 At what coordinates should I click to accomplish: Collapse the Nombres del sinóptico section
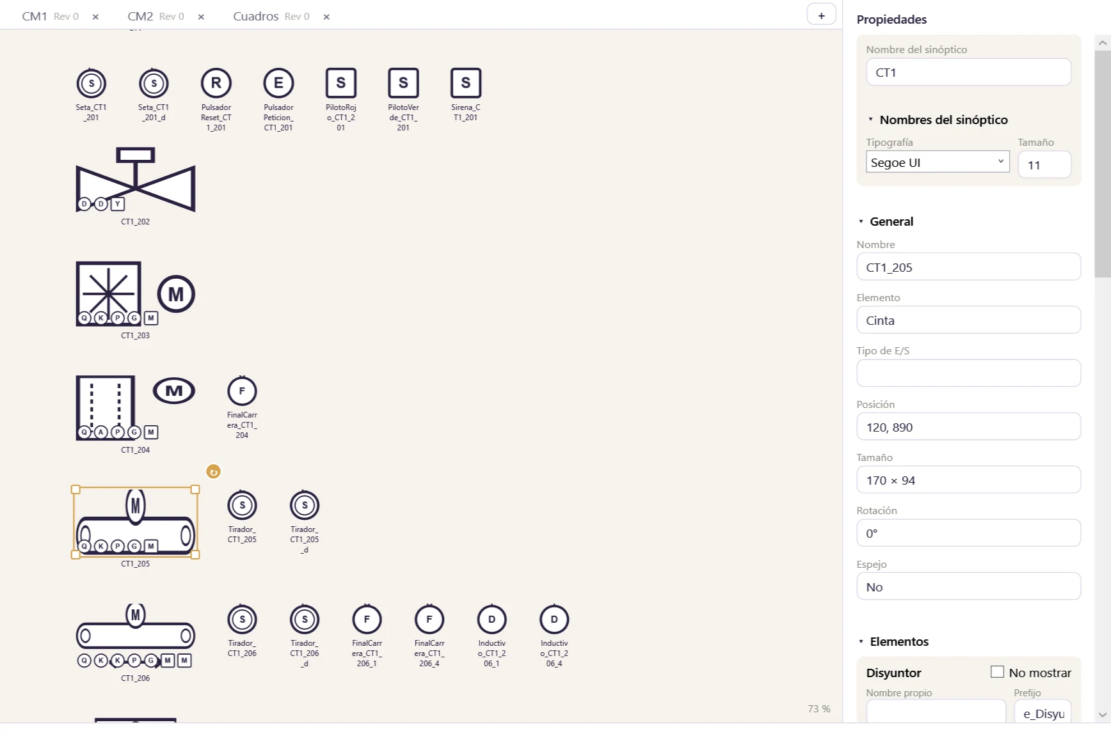[x=870, y=120]
